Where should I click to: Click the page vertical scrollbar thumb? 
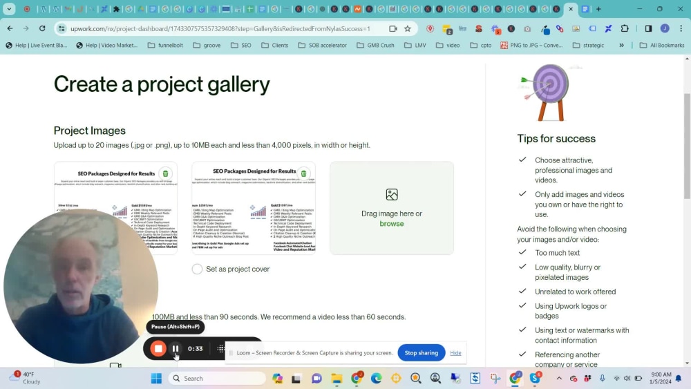(x=687, y=145)
